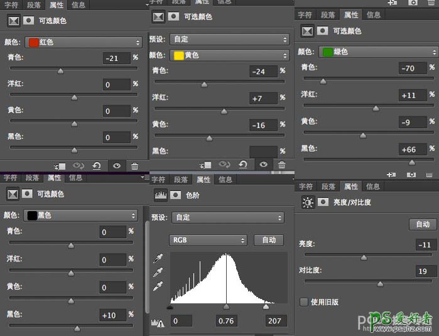Click clip-to-layer icon in red Selective Color panel

coord(60,166)
